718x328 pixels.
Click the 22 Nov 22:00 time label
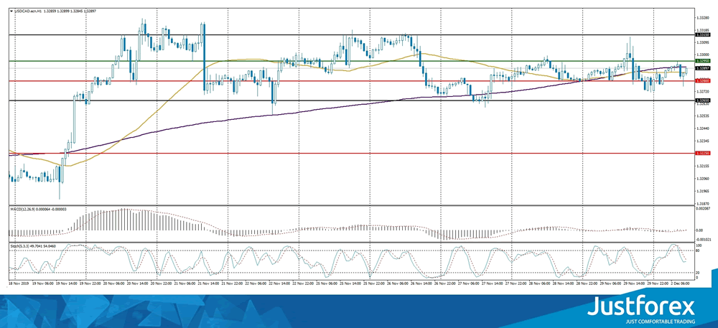(302, 284)
